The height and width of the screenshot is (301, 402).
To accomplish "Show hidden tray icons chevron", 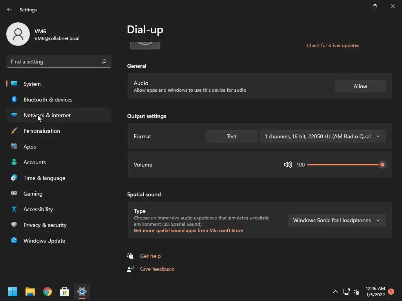I will click(x=335, y=292).
